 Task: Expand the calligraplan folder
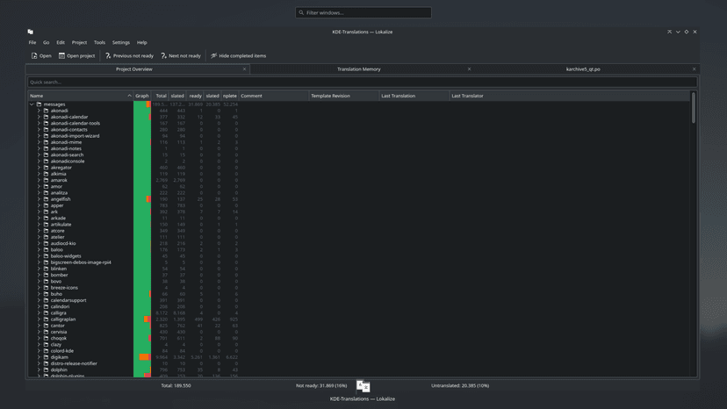pyautogui.click(x=39, y=319)
